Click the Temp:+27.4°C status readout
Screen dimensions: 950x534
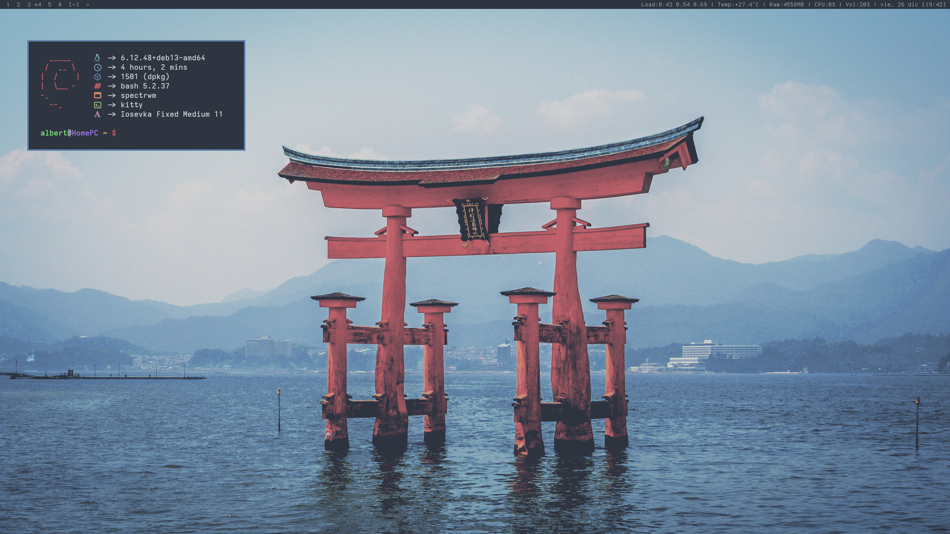coord(738,4)
